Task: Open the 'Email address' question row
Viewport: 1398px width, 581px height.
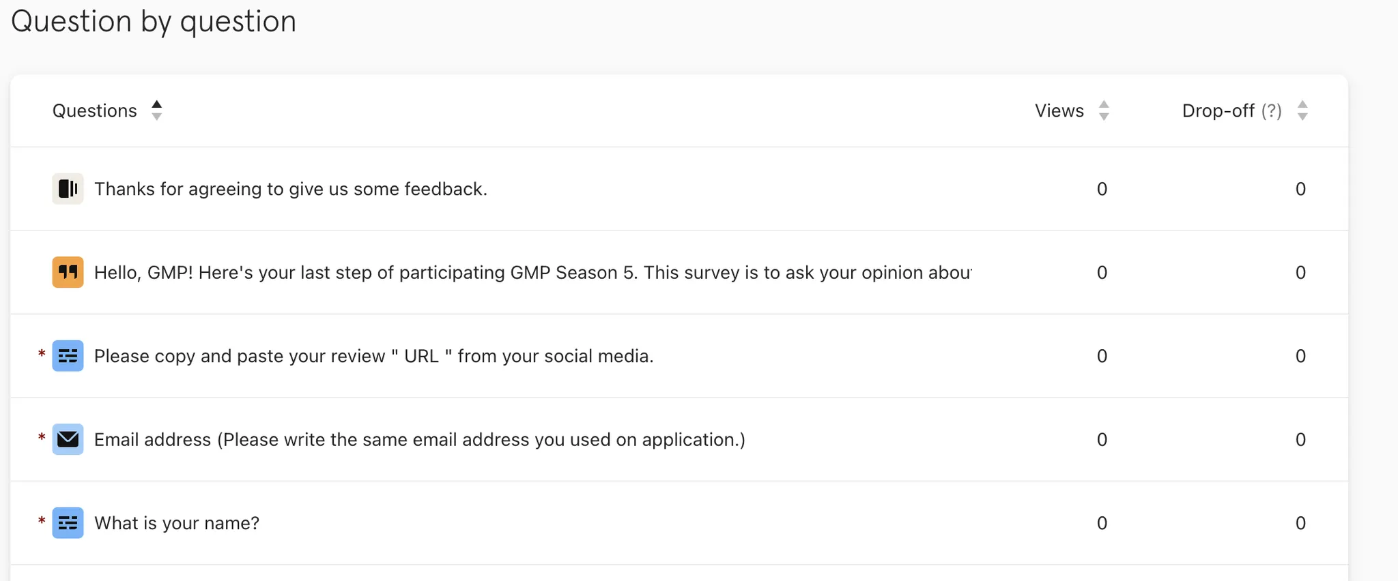Action: tap(419, 440)
